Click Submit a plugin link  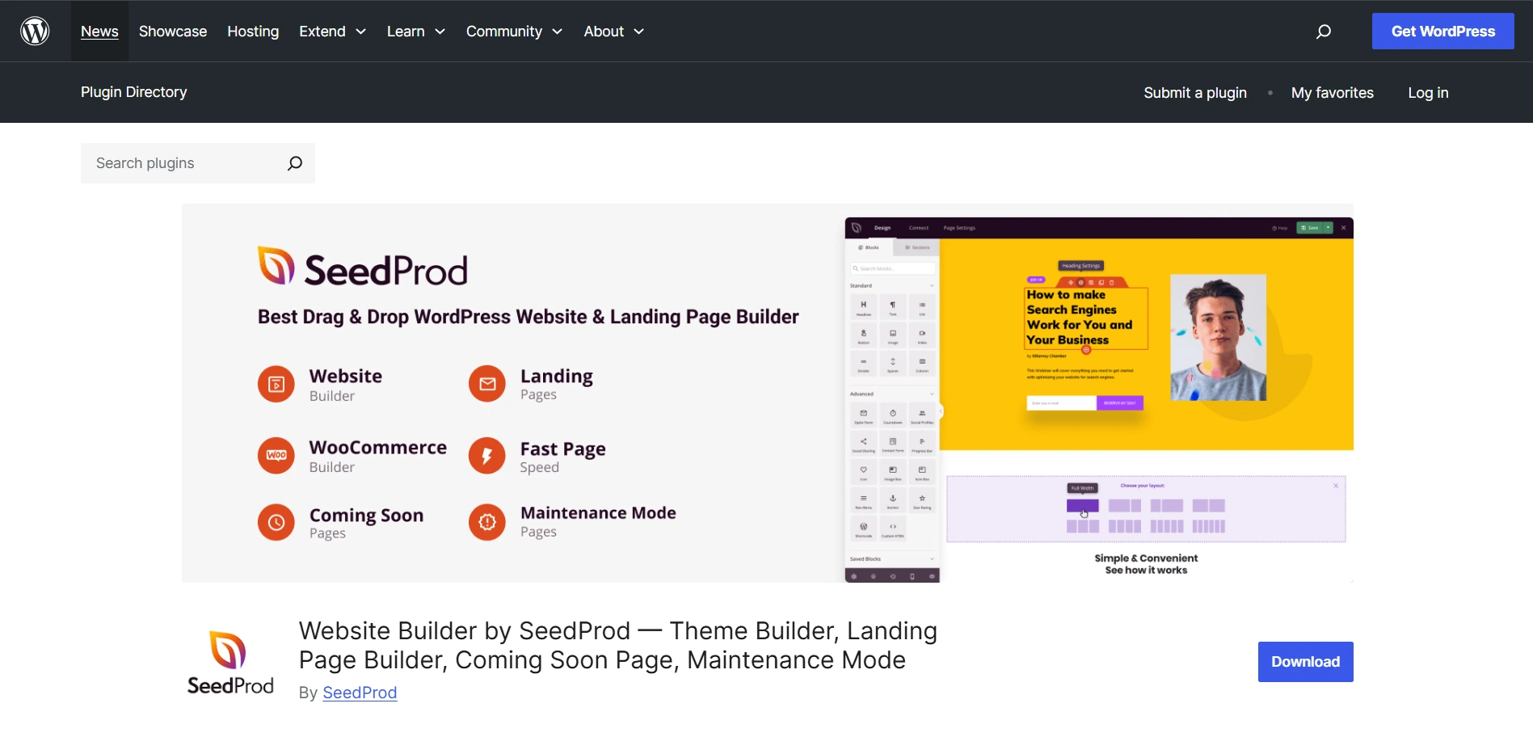tap(1195, 93)
